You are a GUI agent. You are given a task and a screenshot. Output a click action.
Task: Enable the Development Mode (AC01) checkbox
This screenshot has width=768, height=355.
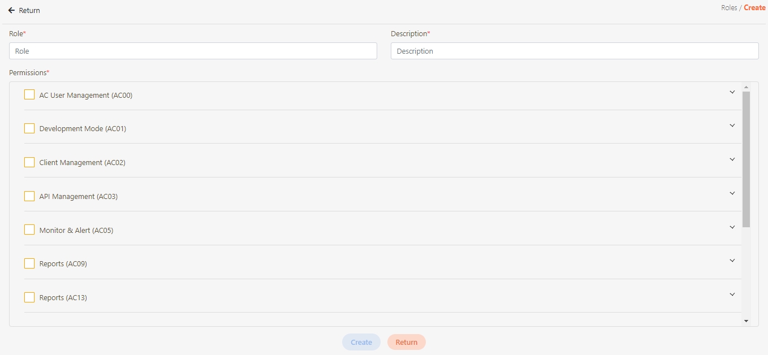pyautogui.click(x=29, y=128)
